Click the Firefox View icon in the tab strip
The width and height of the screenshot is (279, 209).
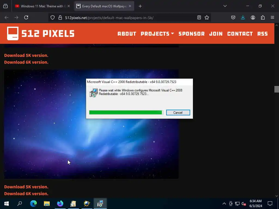(5, 6)
